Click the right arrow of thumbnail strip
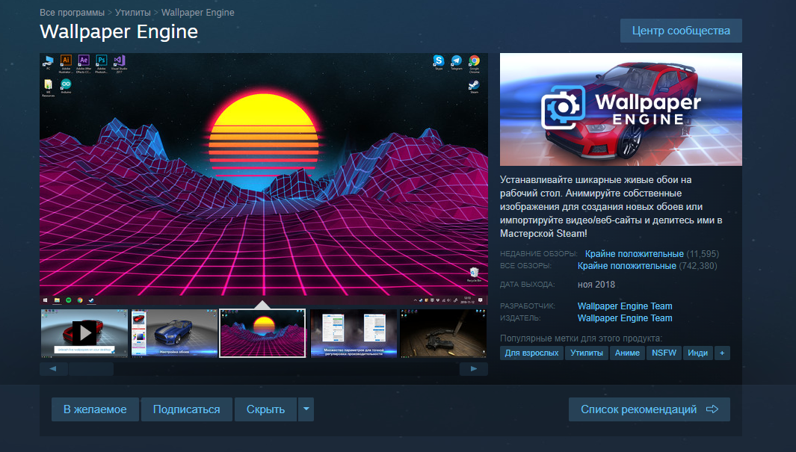Screen dimensions: 796x452 [x=474, y=369]
